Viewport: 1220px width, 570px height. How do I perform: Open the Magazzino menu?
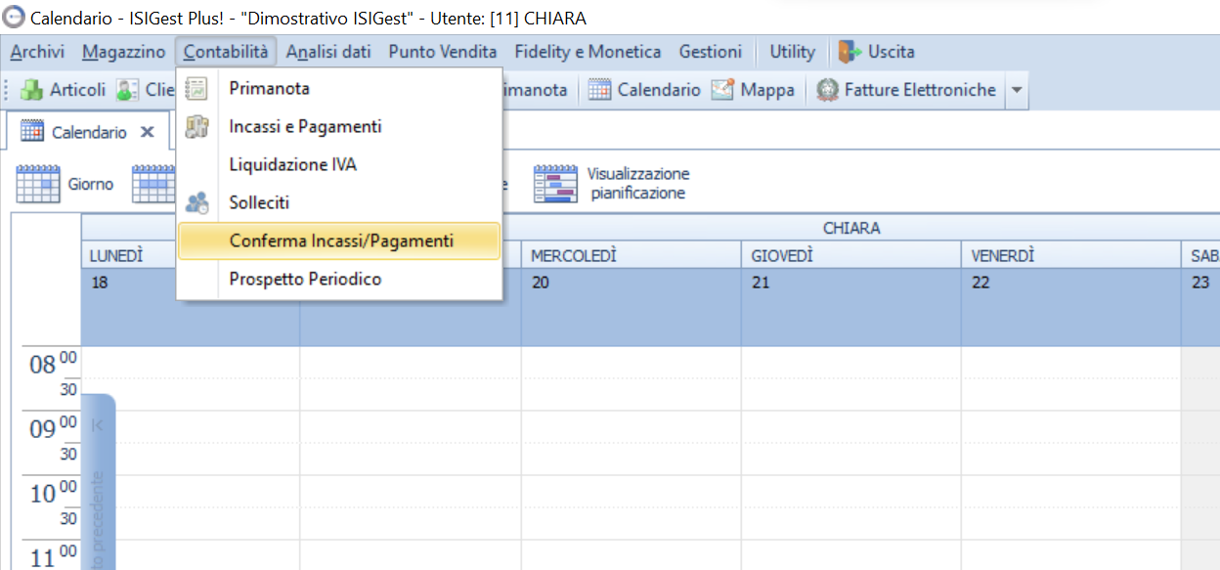click(123, 52)
